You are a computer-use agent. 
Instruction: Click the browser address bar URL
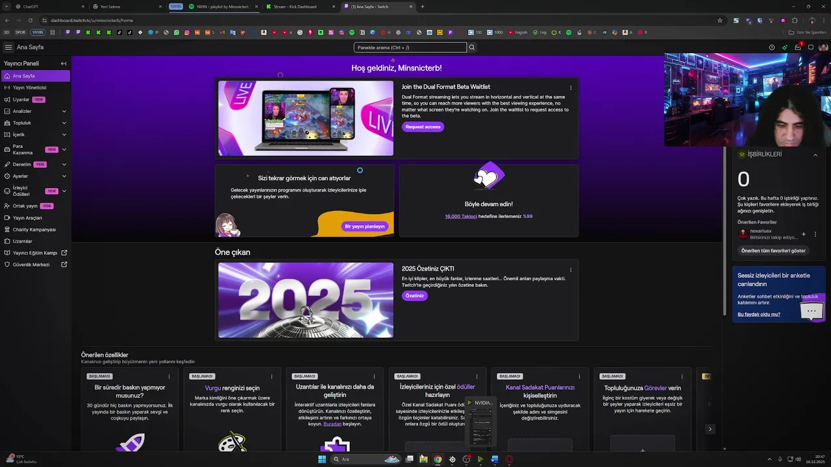pos(92,20)
